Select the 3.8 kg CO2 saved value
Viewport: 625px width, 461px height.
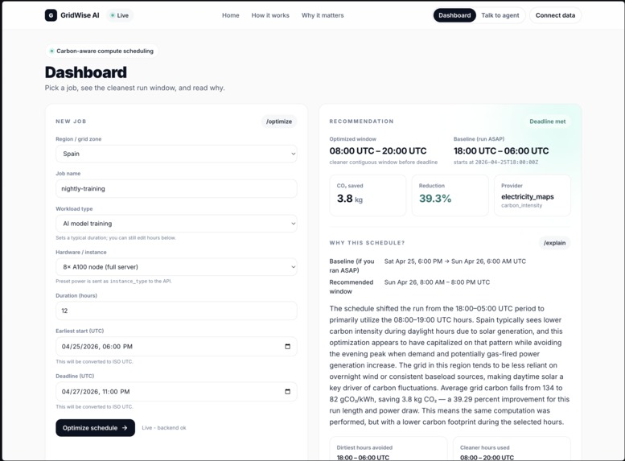click(x=350, y=198)
